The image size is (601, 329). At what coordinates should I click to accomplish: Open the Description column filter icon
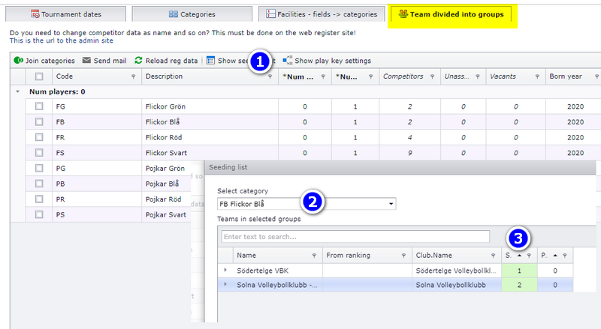point(270,76)
